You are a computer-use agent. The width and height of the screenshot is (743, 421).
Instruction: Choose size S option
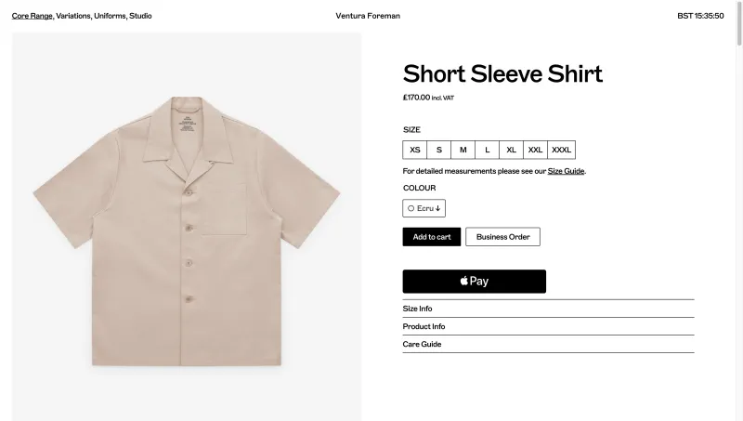pyautogui.click(x=438, y=150)
